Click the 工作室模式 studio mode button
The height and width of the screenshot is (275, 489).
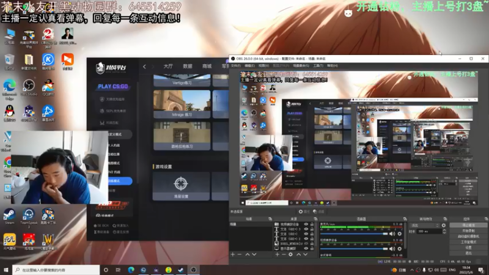pos(468,242)
